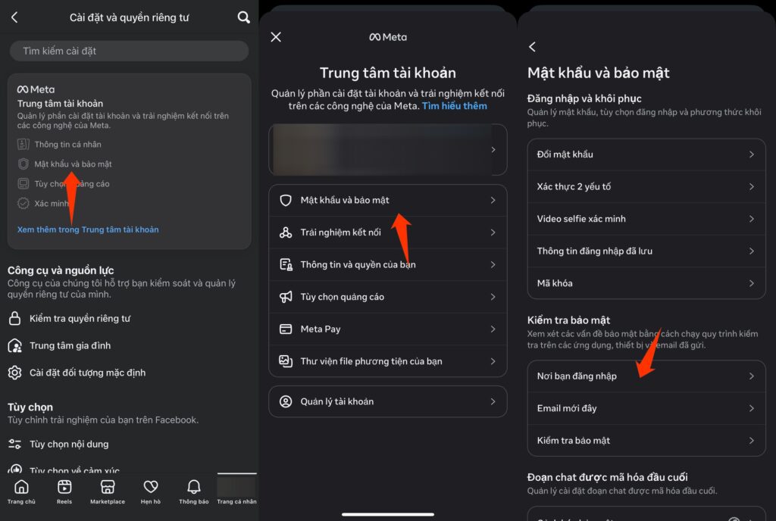
Task: Click the Marketplace storefront icon
Action: [108, 487]
